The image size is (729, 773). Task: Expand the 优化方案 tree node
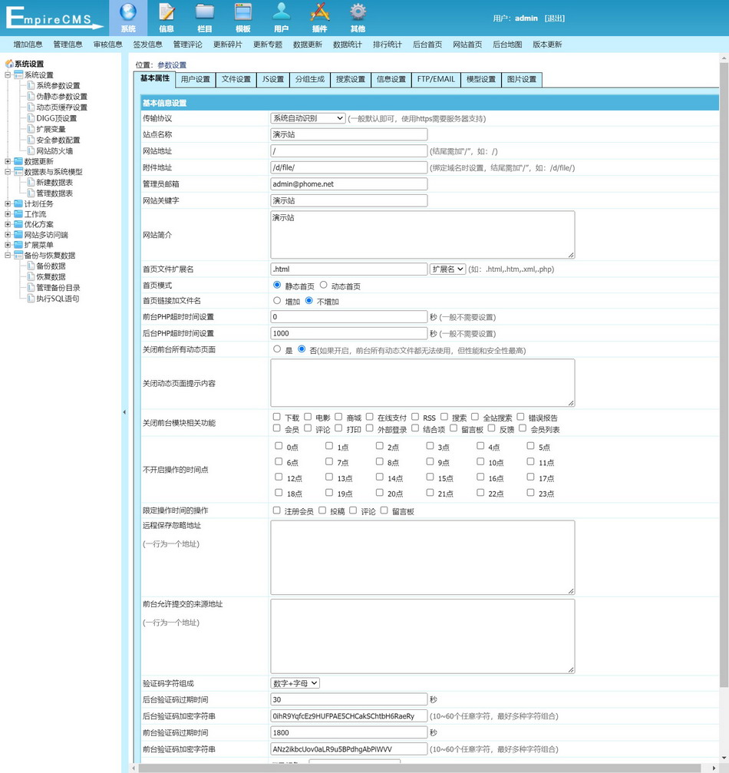pos(8,224)
